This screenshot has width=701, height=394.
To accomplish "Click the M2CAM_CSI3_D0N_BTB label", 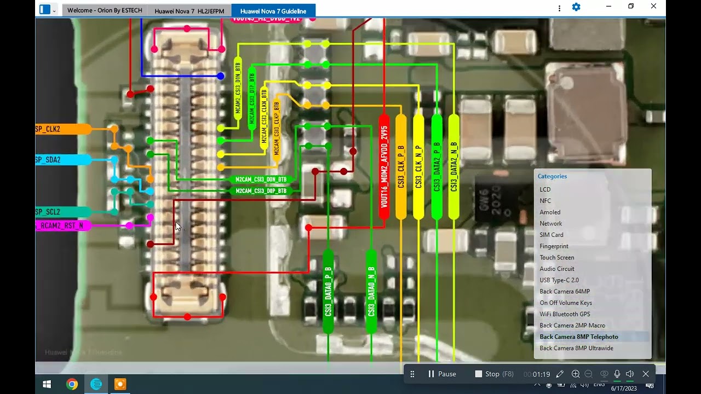I will 261,179.
